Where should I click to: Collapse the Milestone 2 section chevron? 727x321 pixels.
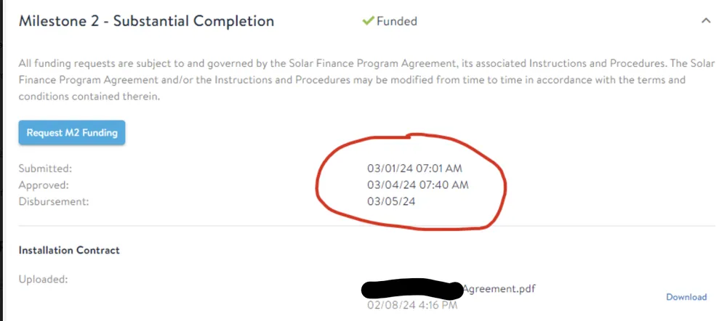tap(705, 21)
